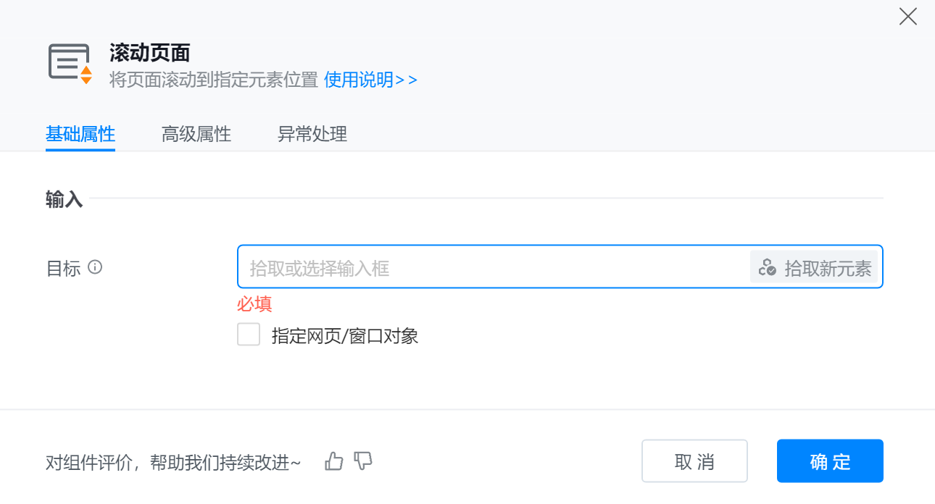Go to the 异常处理 tab
This screenshot has width=935, height=504.
tap(312, 134)
